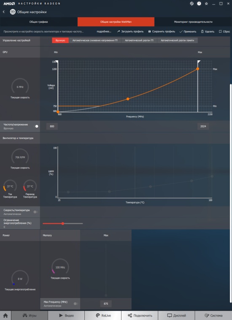Screen dimensions: 232x320
Task: Toggle the Частота/напряжение manual switch
Action: (36, 126)
